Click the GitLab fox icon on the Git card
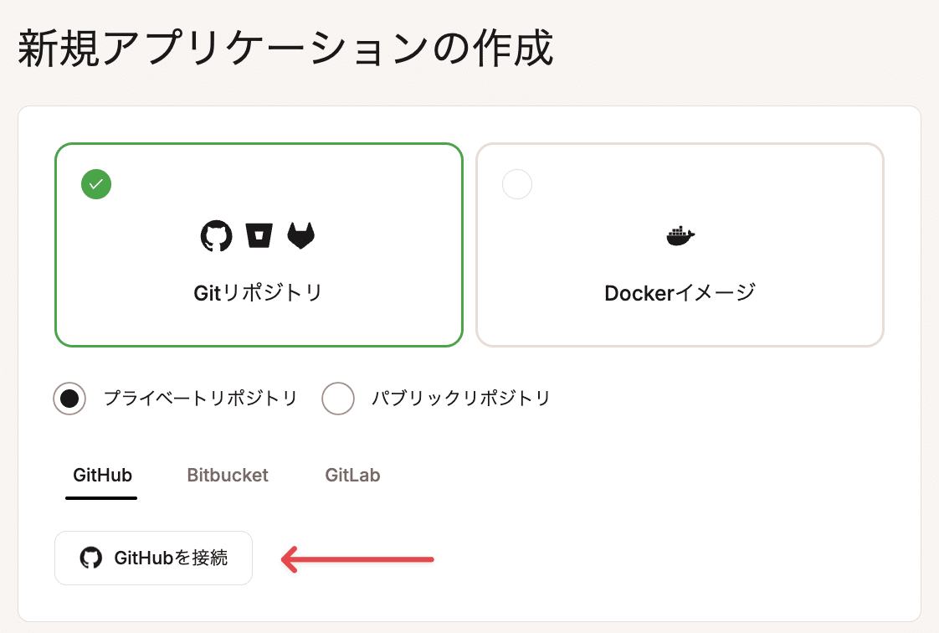This screenshot has height=633, width=939. tap(301, 235)
